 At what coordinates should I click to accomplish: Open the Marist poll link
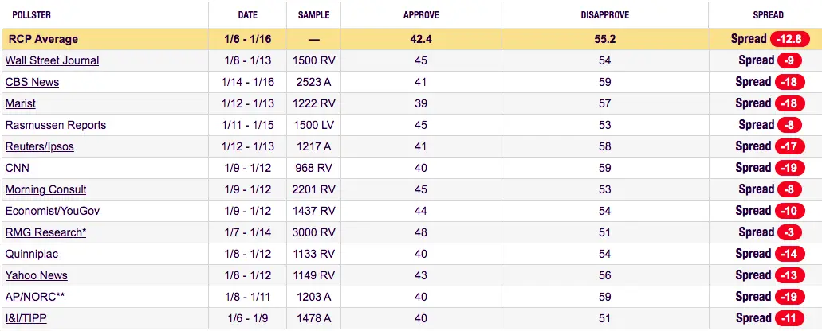[x=21, y=103]
